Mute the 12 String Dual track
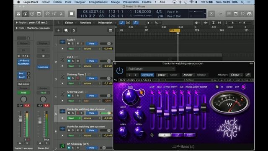 [x=69, y=96]
